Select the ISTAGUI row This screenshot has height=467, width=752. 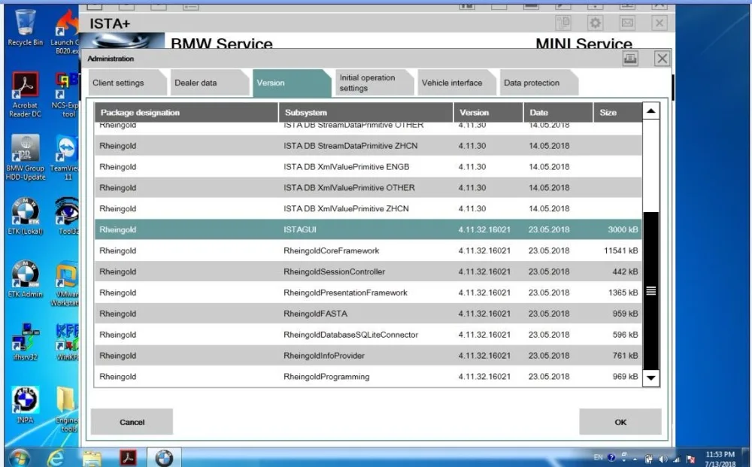tap(368, 229)
